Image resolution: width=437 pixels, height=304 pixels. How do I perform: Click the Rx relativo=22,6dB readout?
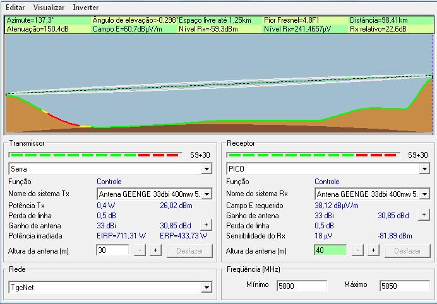[378, 29]
